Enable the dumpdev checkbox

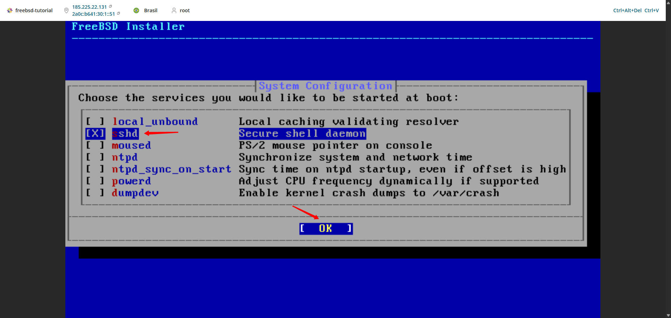[x=95, y=193]
